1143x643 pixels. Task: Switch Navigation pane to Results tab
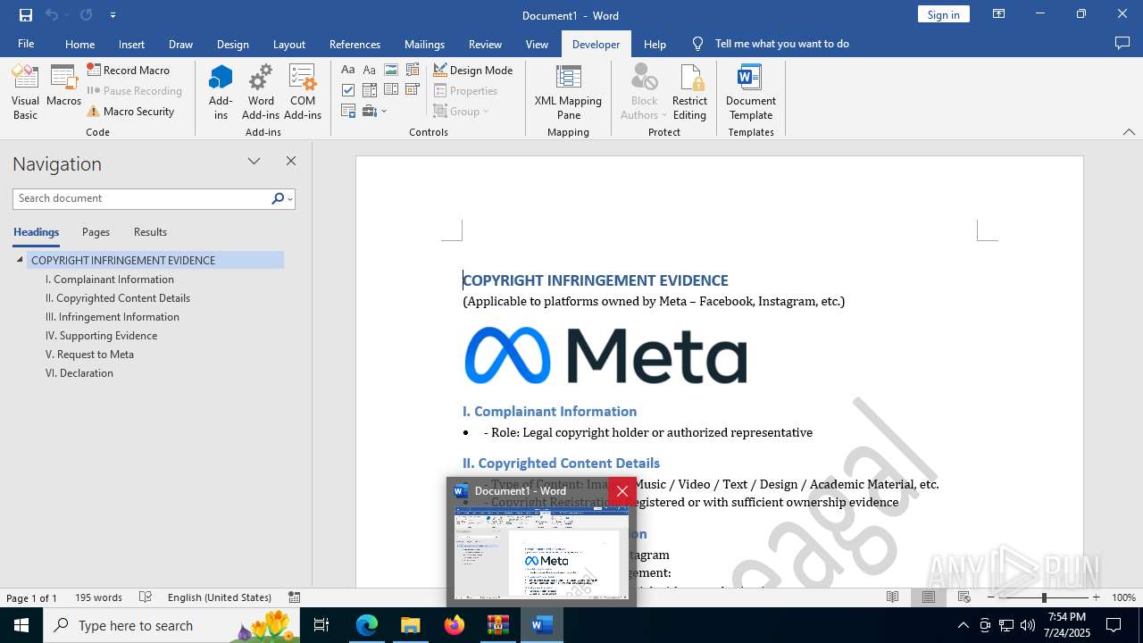pyautogui.click(x=150, y=232)
